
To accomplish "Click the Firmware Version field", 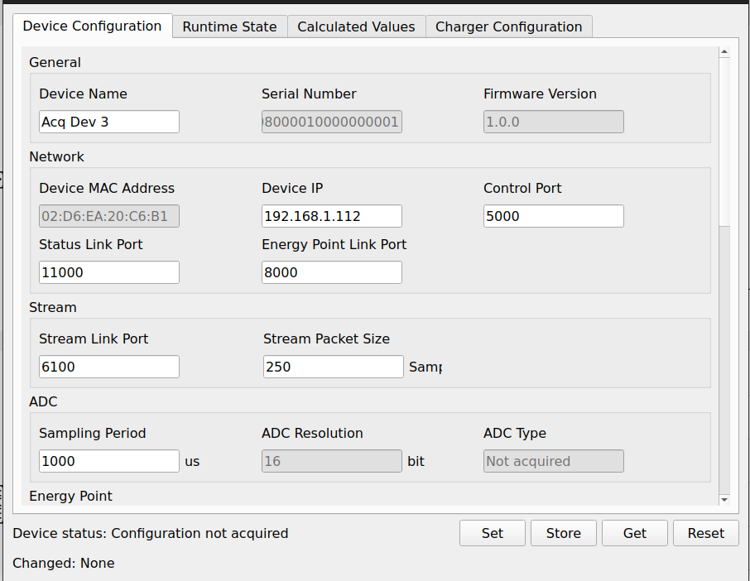I will (554, 122).
